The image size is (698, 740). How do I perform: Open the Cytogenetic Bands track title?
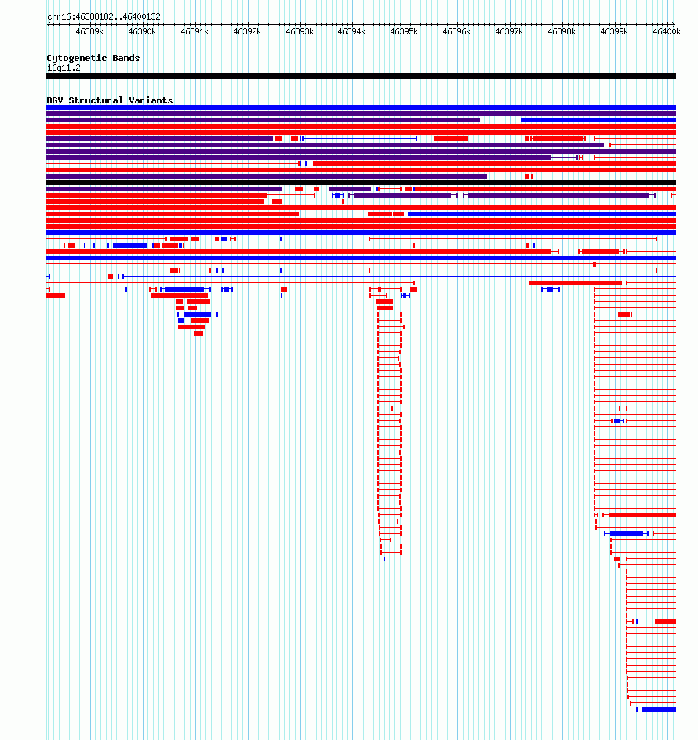pyautogui.click(x=93, y=58)
